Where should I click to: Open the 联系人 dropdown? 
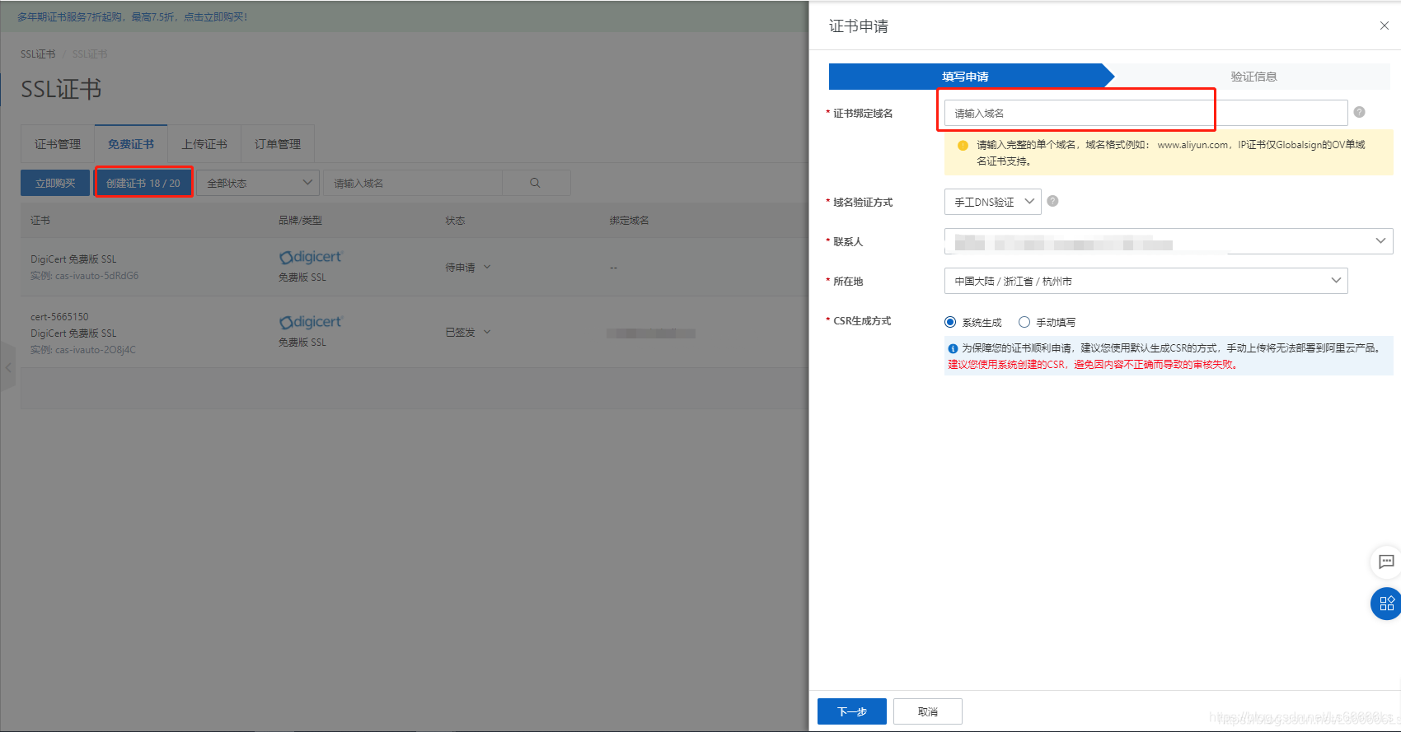pos(1169,241)
